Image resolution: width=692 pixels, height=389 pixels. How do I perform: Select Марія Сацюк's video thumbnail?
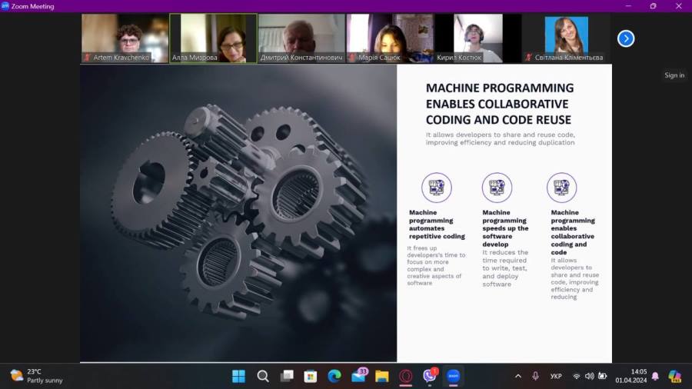390,38
